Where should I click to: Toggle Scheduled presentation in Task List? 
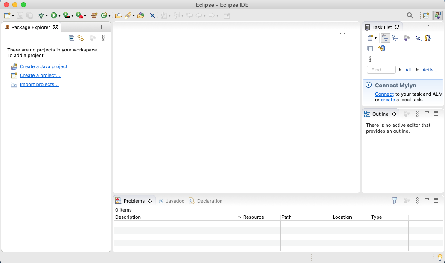pos(395,38)
